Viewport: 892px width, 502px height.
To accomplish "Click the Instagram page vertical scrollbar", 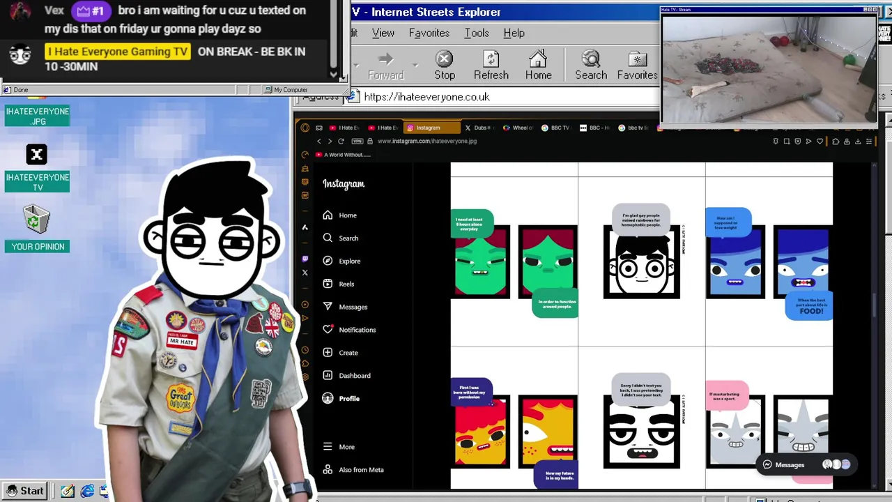I will [x=875, y=307].
